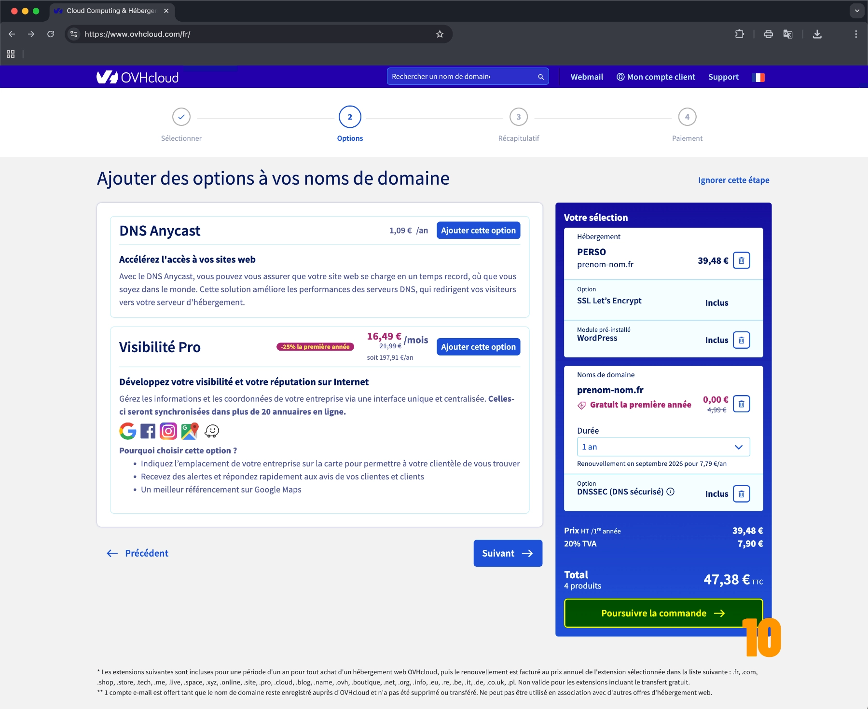Click the DNSSEC info icon

(670, 491)
